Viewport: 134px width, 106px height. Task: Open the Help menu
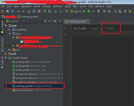(x=109, y=6)
